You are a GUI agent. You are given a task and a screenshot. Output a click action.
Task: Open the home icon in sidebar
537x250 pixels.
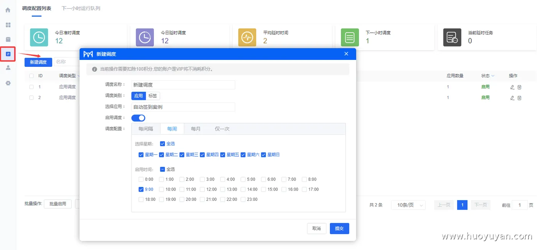(8, 10)
